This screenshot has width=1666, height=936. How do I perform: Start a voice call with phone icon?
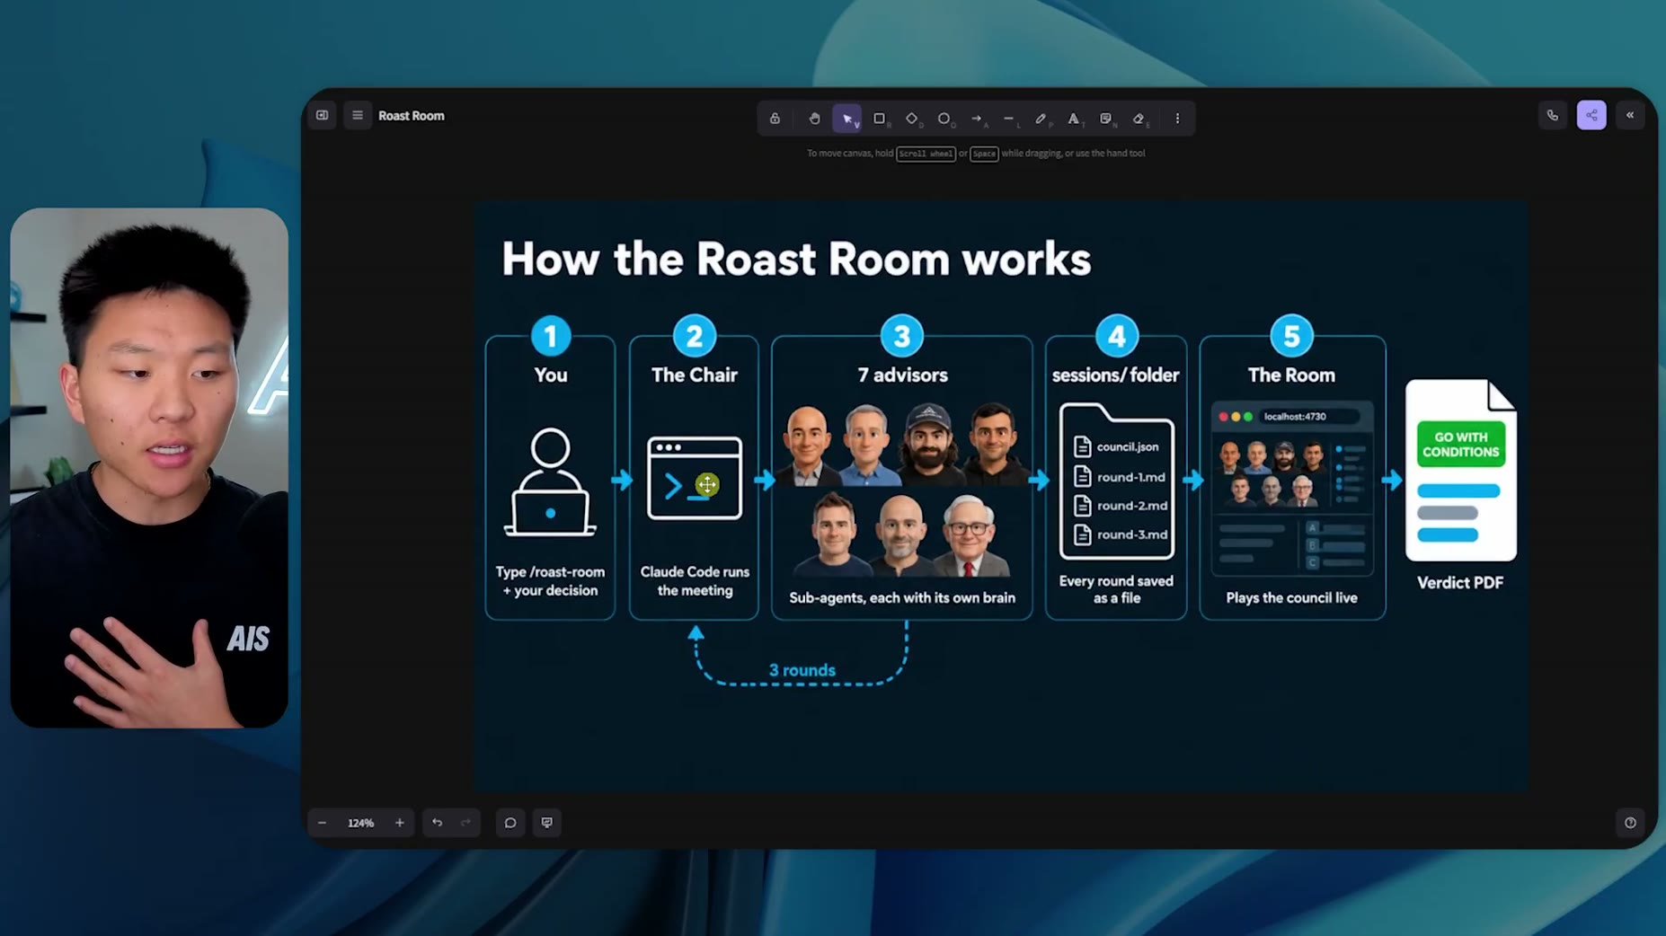pos(1552,115)
